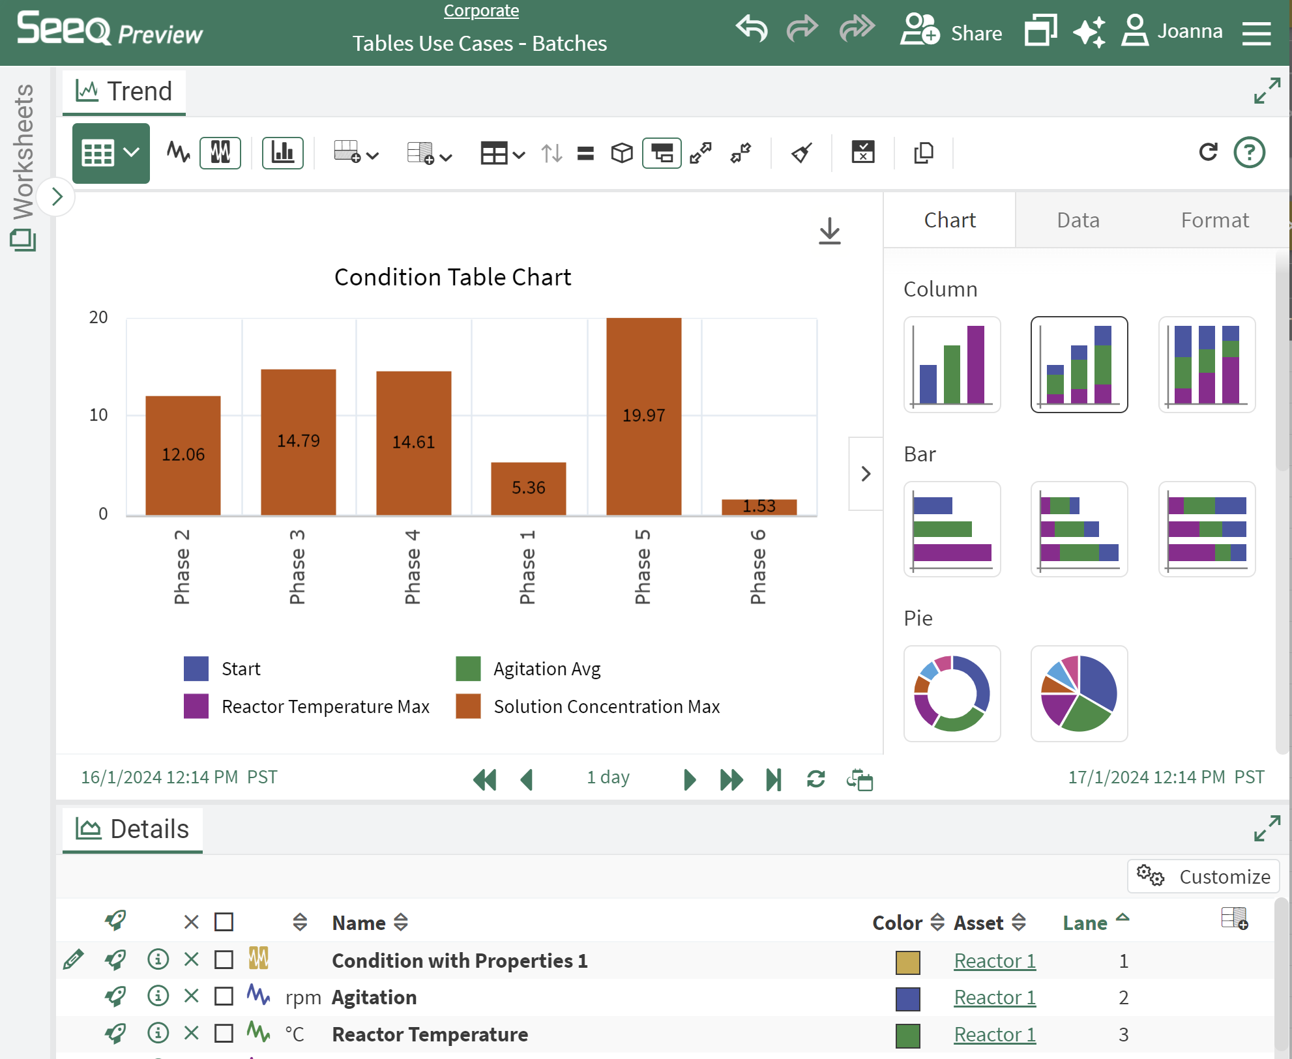Click the expand arrows toolbar icon
This screenshot has width=1292, height=1059.
[701, 154]
